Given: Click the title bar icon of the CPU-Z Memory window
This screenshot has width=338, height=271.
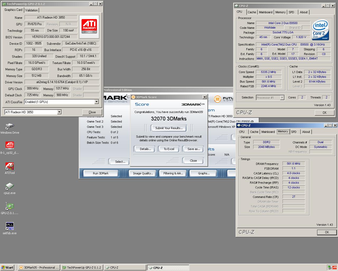Looking at the screenshot, I should (x=239, y=125).
